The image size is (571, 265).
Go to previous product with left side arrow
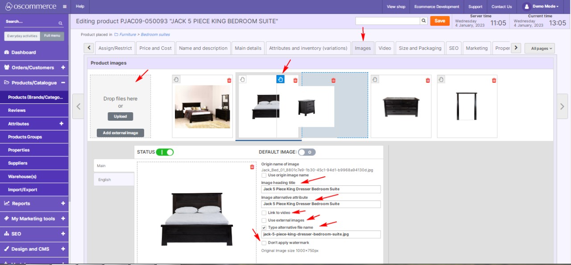pyautogui.click(x=78, y=106)
